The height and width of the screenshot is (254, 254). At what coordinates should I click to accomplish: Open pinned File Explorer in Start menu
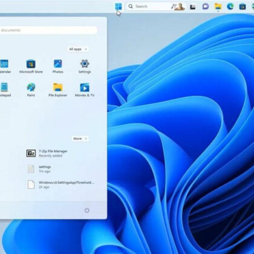click(x=58, y=90)
